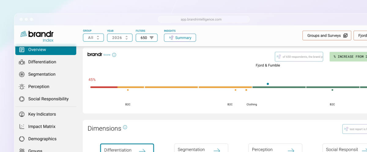Click the red segment of score bar
The height and width of the screenshot is (152, 367).
(x=104, y=87)
